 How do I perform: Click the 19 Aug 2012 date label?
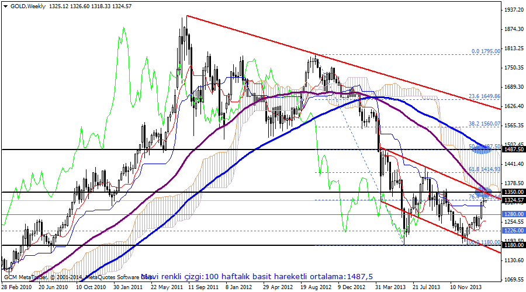coord(316,287)
